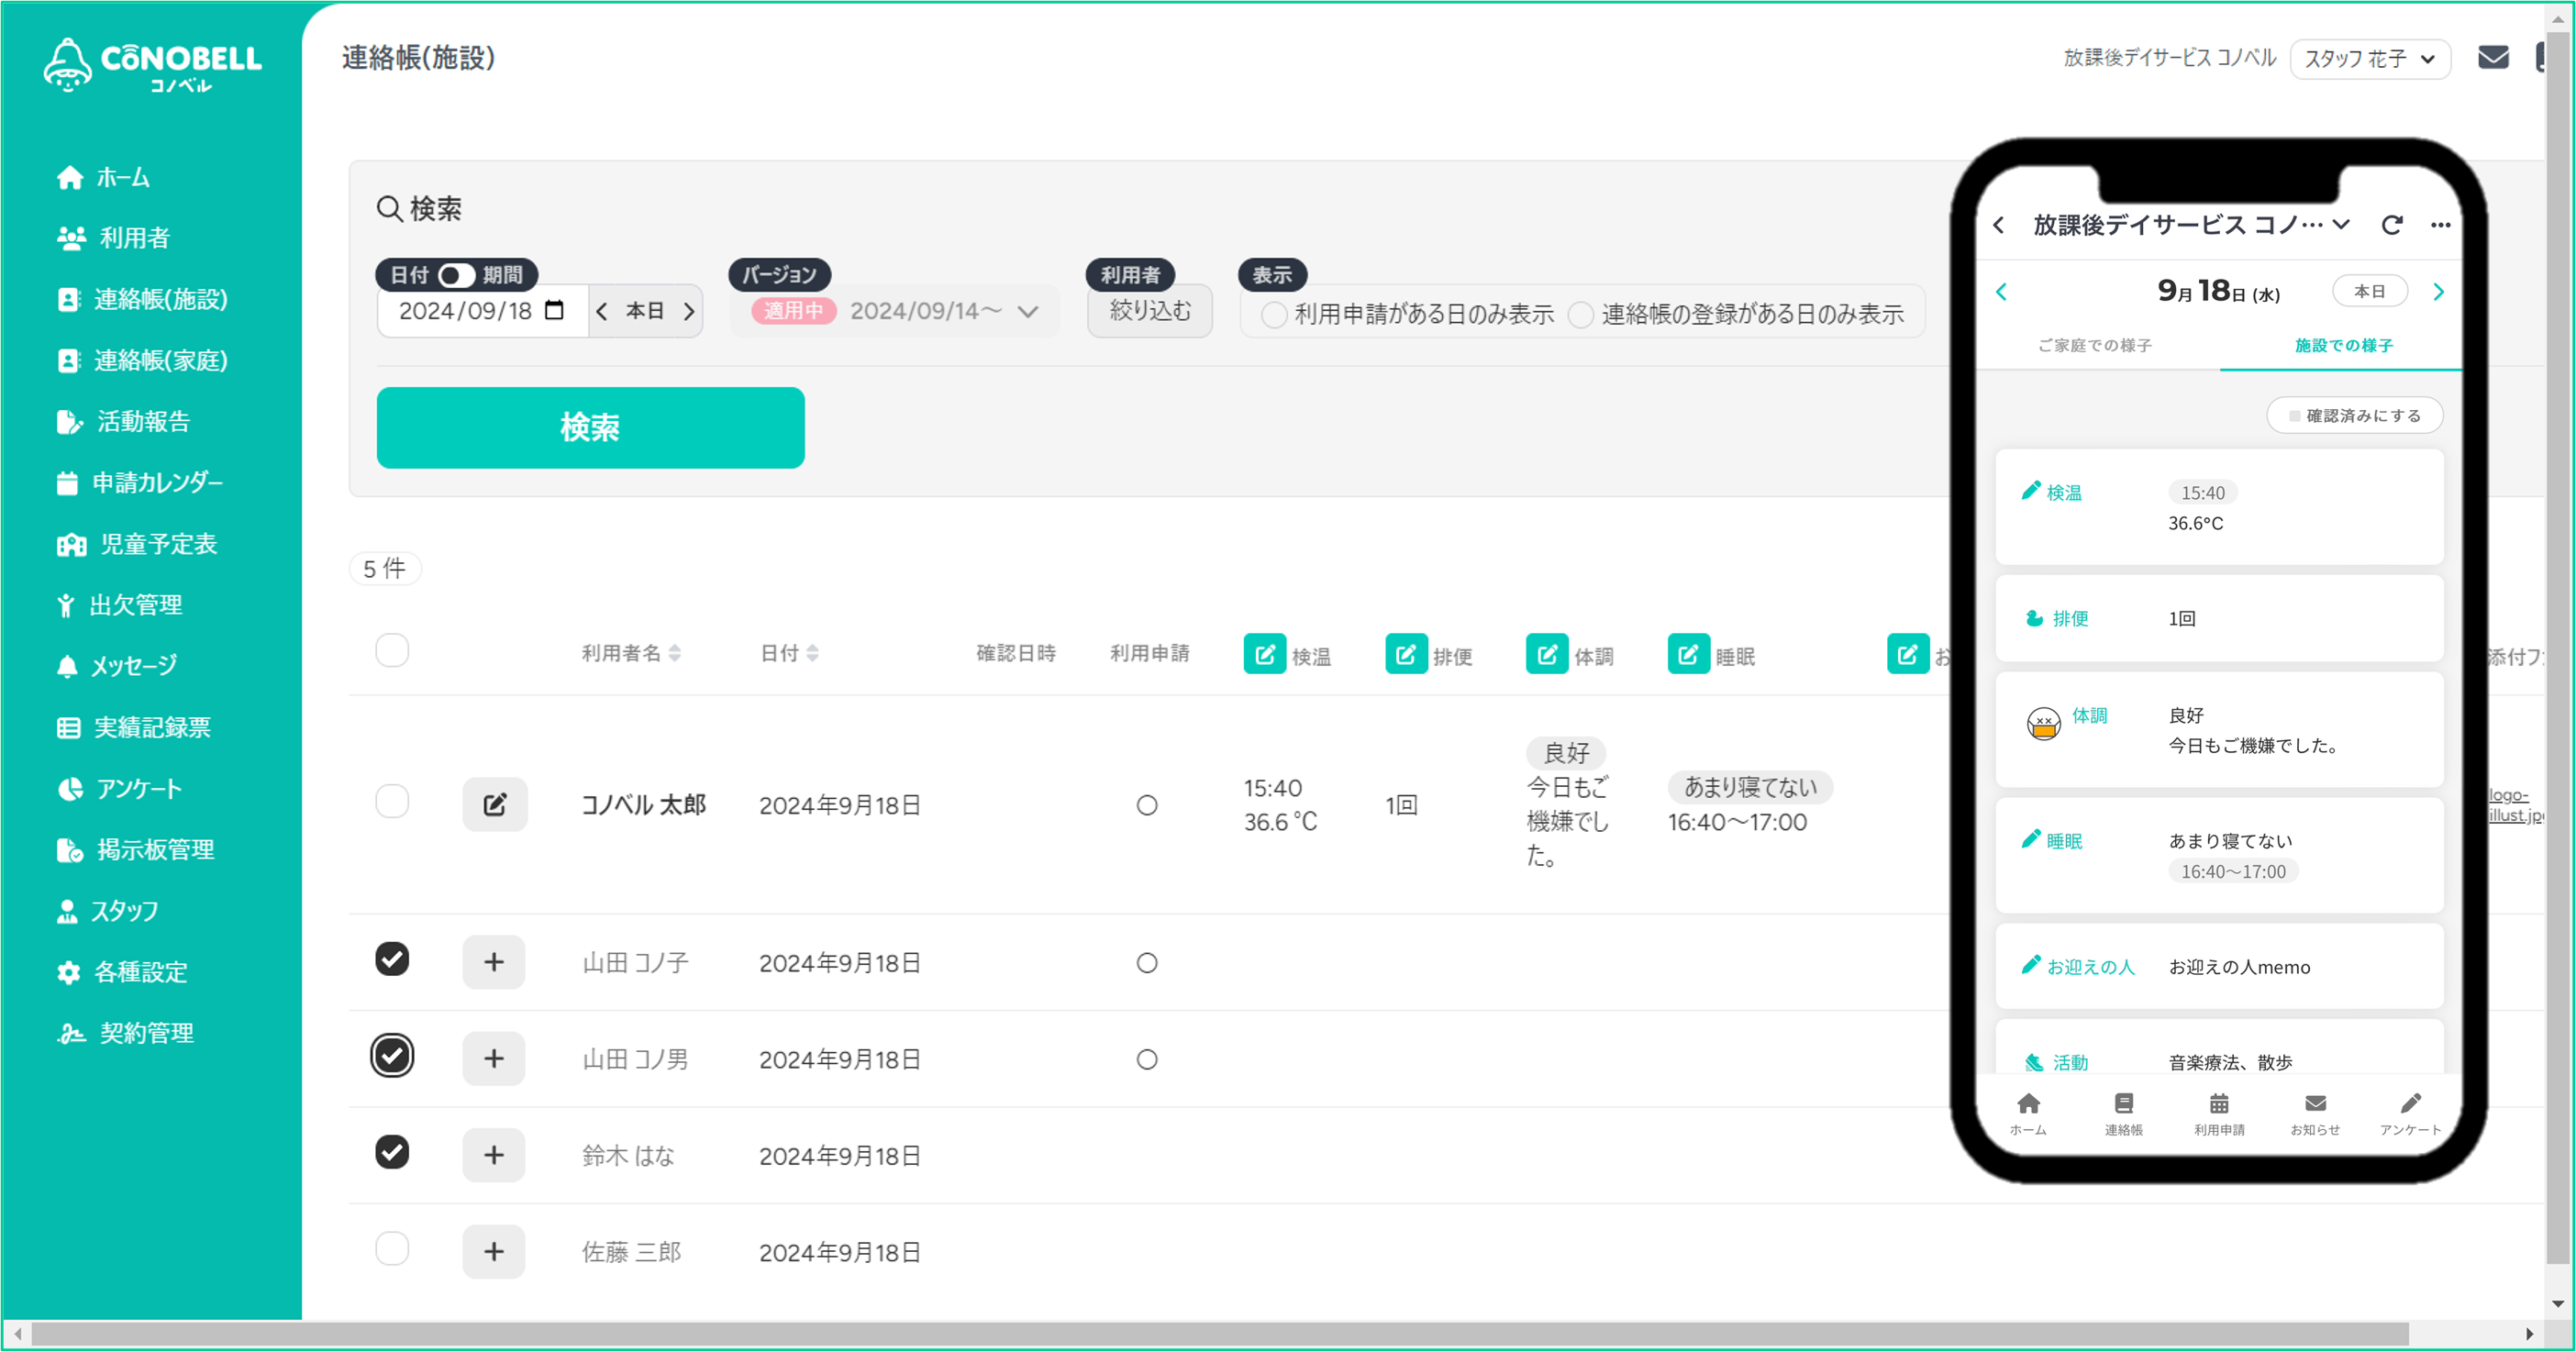Open the mail envelope icon in header
Image resolution: width=2576 pixels, height=1352 pixels.
[2493, 58]
